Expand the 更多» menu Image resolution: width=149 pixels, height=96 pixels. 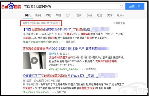point(120,15)
